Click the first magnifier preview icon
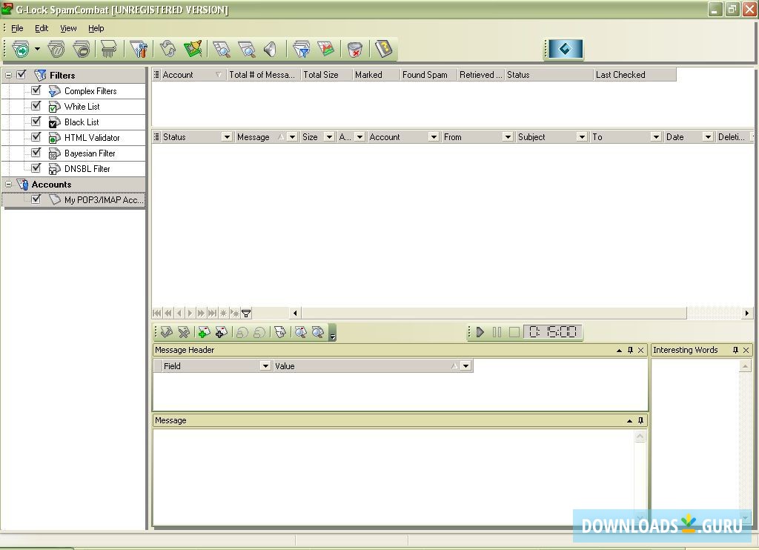Viewport: 759px width, 550px height. point(222,50)
